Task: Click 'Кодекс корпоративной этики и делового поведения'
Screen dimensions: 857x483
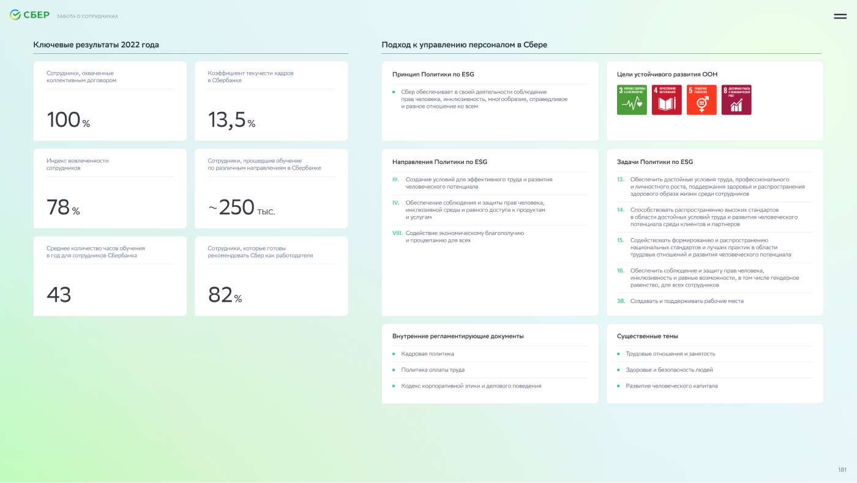Action: pos(471,386)
